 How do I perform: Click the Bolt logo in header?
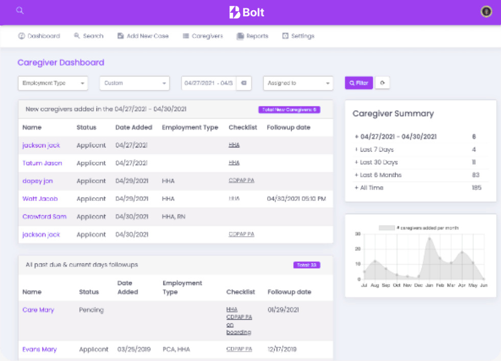247,12
